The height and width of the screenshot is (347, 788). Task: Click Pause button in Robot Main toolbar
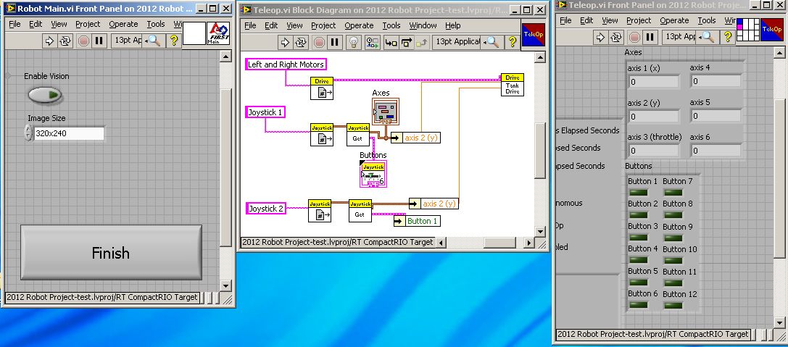99,41
